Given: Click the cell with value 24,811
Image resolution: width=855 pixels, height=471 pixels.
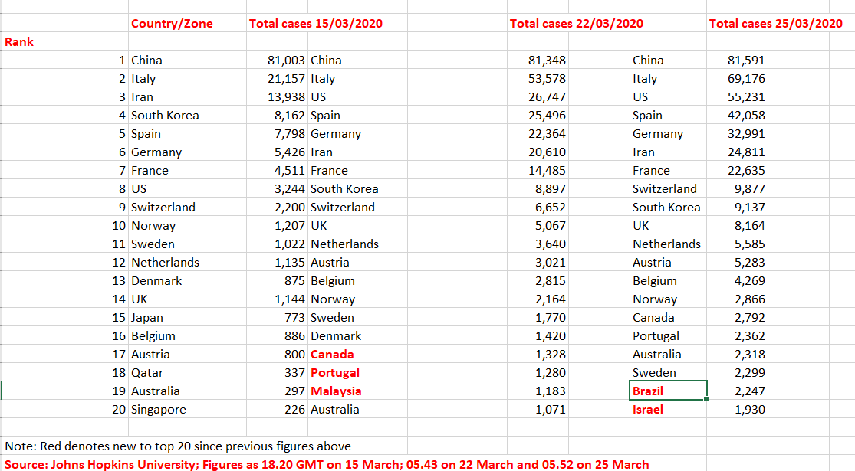Looking at the screenshot, I should click(737, 152).
